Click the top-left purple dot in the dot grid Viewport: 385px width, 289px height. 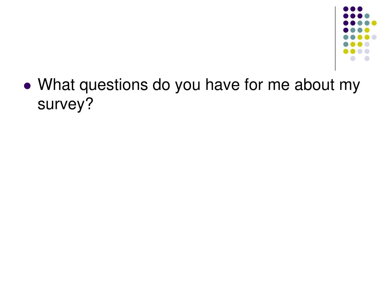click(346, 9)
